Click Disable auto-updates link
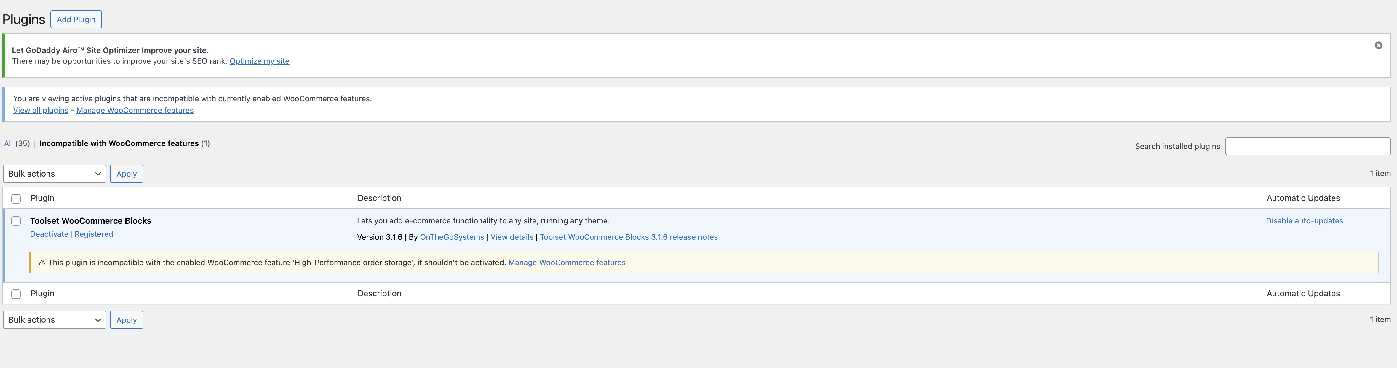Image resolution: width=1397 pixels, height=368 pixels. 1304,221
